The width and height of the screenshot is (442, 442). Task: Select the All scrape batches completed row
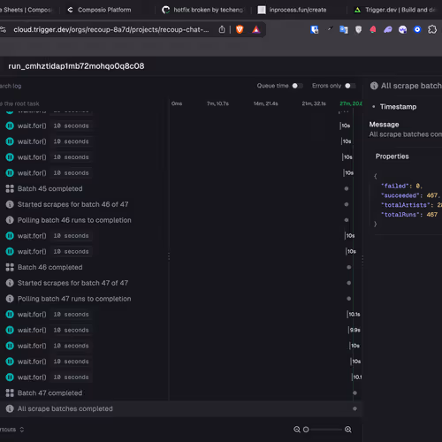pyautogui.click(x=181, y=408)
